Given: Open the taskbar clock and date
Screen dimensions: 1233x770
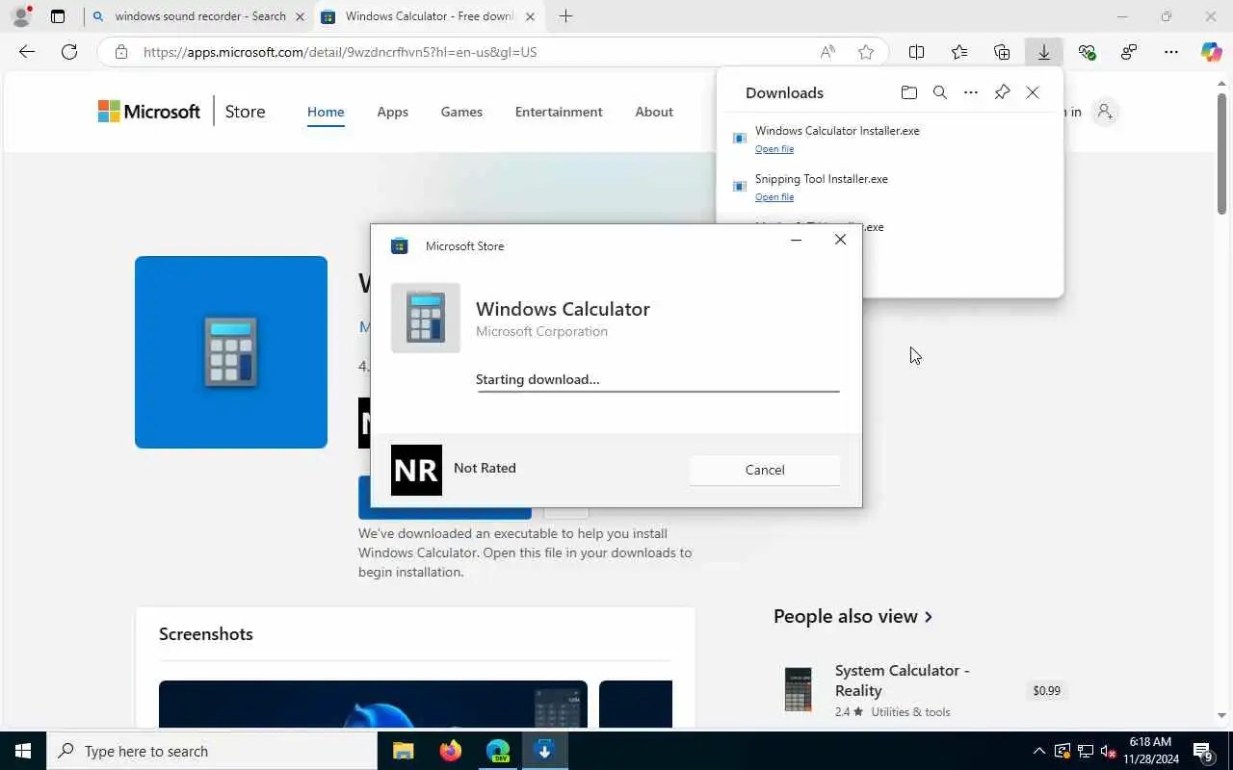Looking at the screenshot, I should (1150, 751).
